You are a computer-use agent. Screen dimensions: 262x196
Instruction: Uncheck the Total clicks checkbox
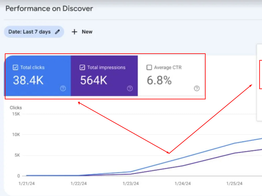coord(15,67)
